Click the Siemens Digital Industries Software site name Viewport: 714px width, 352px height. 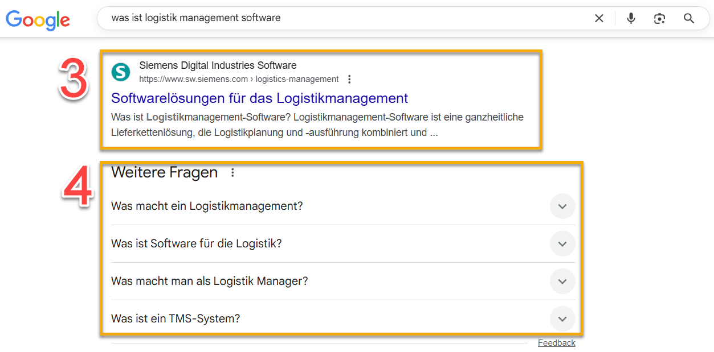coord(218,65)
